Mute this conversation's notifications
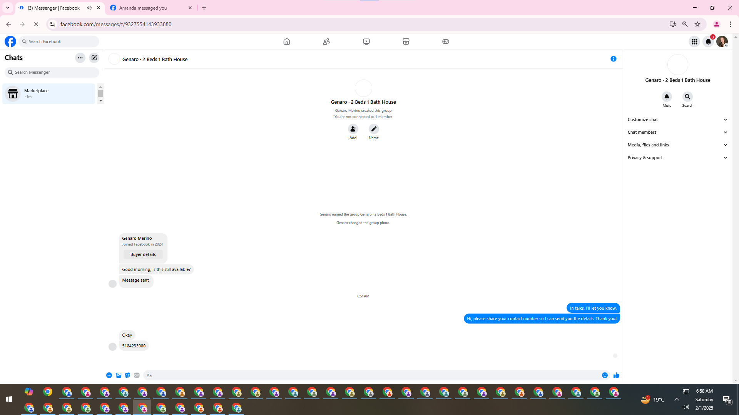The width and height of the screenshot is (739, 415). [x=667, y=97]
